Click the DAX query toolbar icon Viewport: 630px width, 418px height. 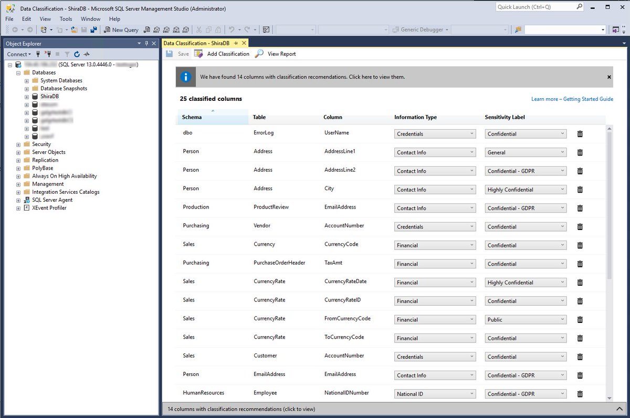[185, 30]
